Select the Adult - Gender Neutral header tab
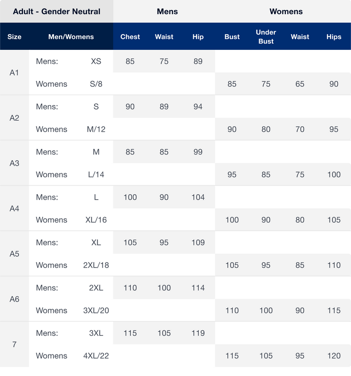Image resolution: width=351 pixels, height=376 pixels. (57, 11)
